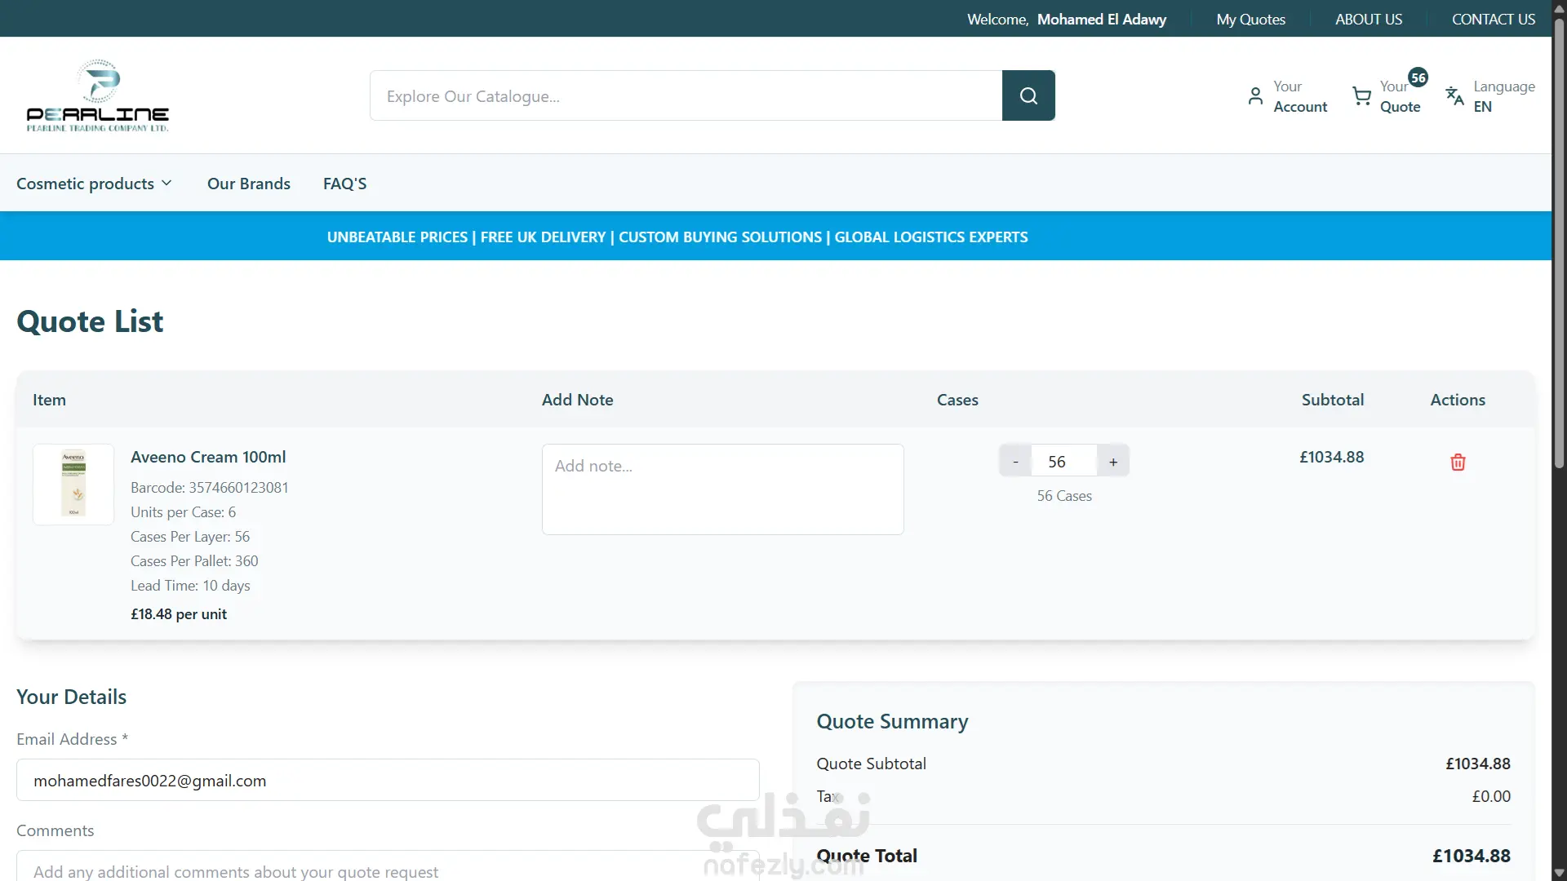Open the ABOUT US page

(x=1369, y=19)
